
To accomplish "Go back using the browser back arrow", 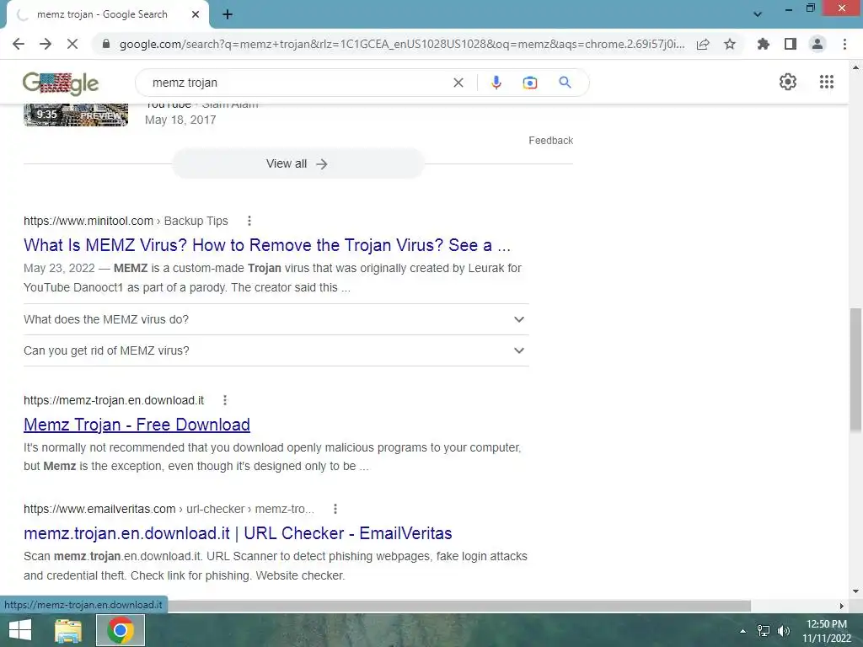I will point(19,44).
